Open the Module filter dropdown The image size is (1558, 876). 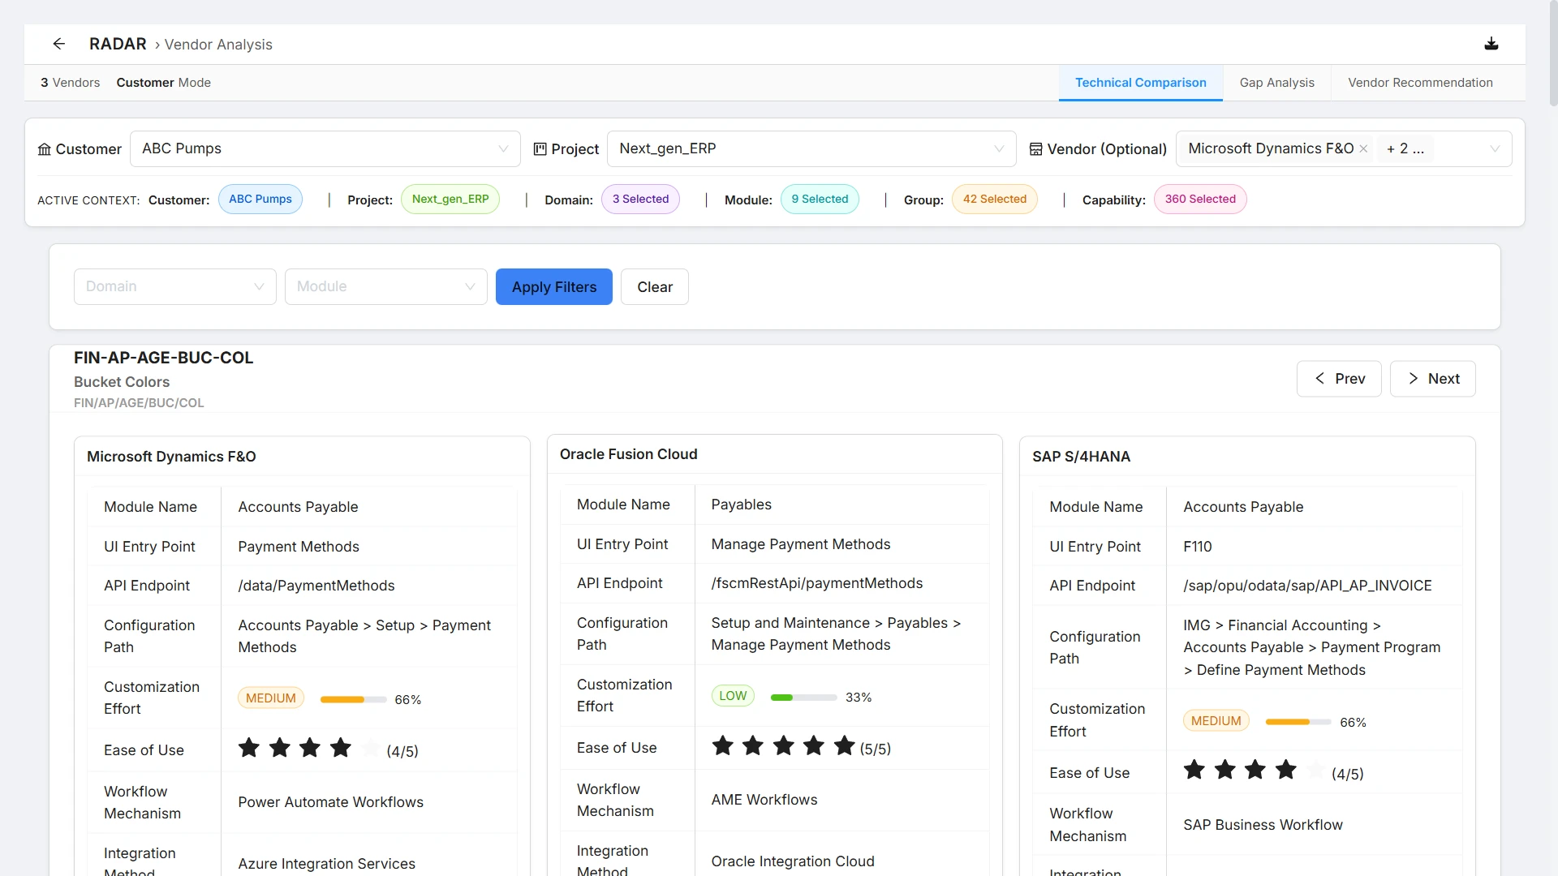(386, 286)
